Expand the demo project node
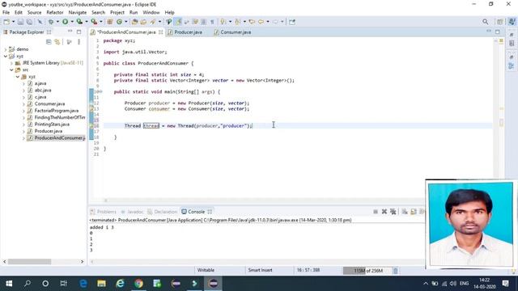The height and width of the screenshot is (291, 518). click(6, 49)
